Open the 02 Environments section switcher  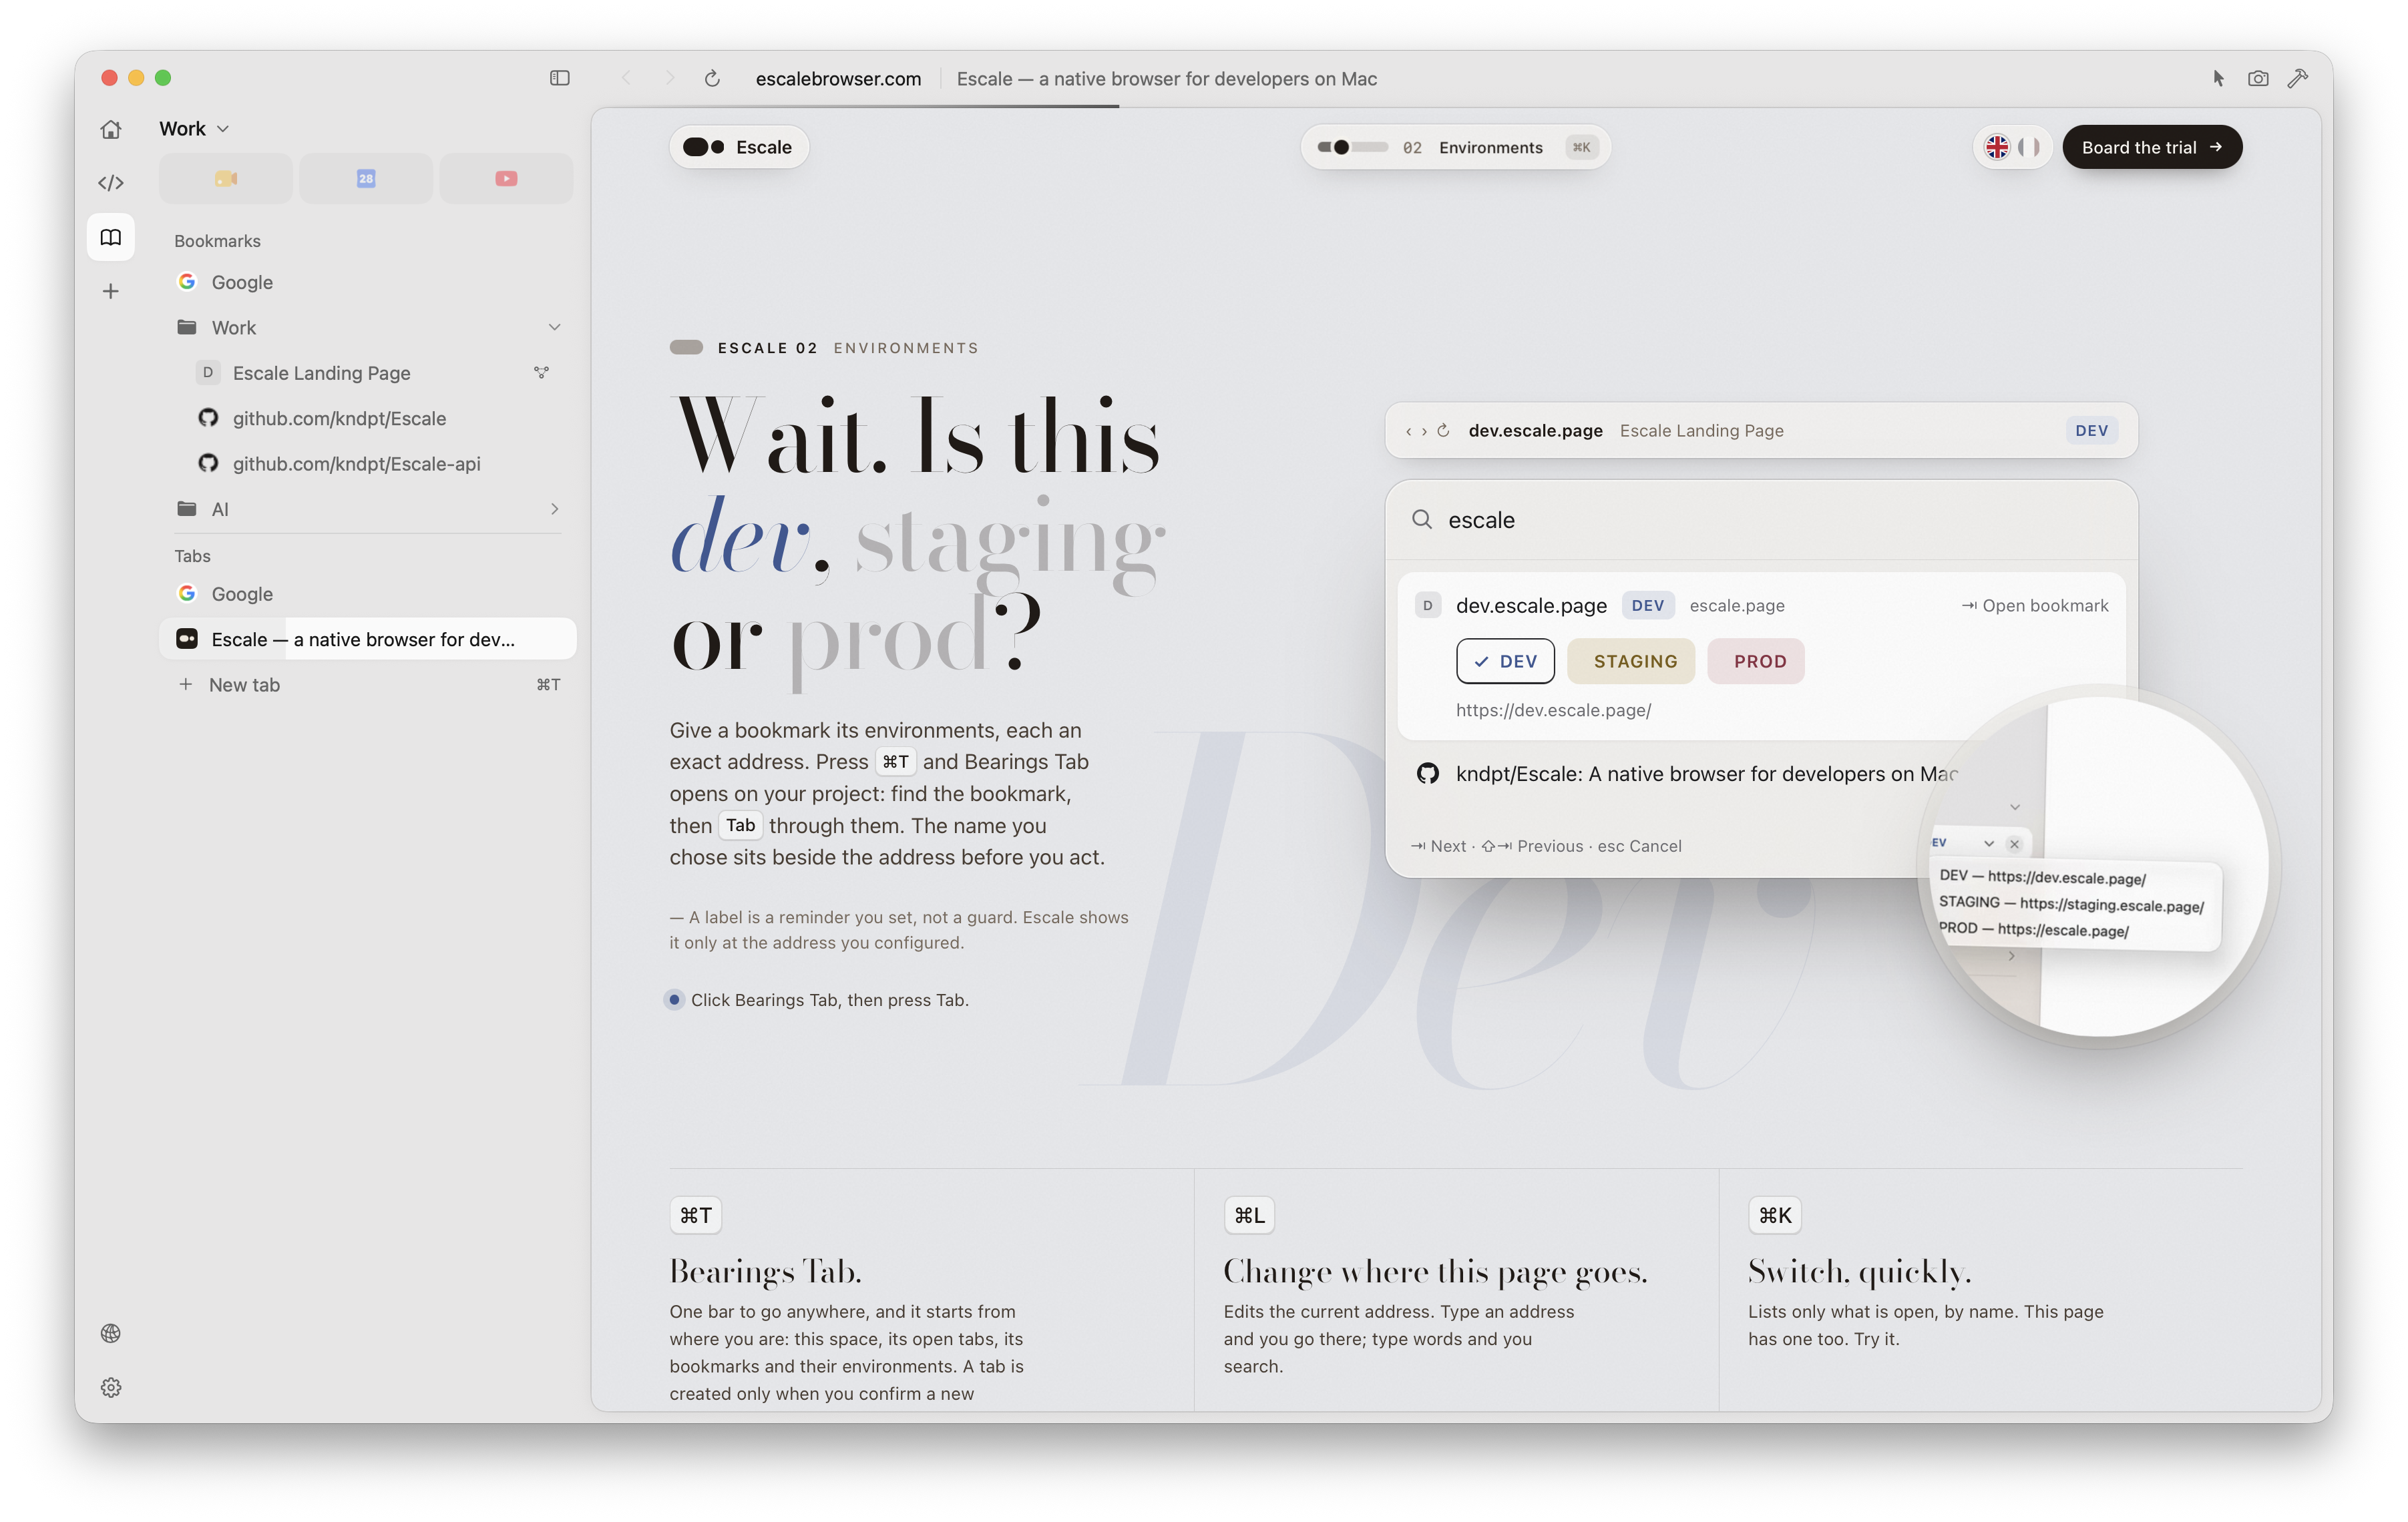coord(1455,147)
